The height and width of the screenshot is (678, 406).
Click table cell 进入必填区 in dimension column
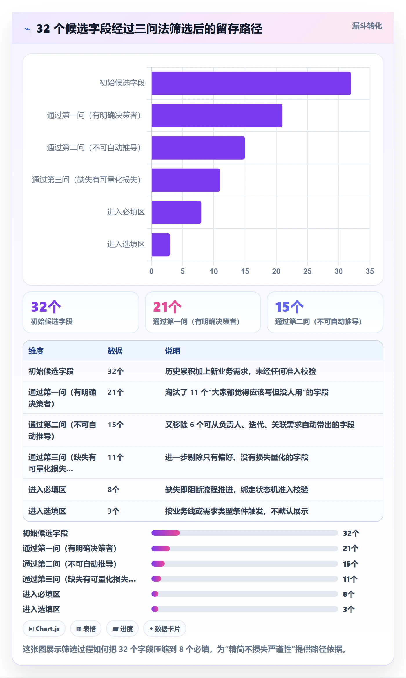pos(47,490)
